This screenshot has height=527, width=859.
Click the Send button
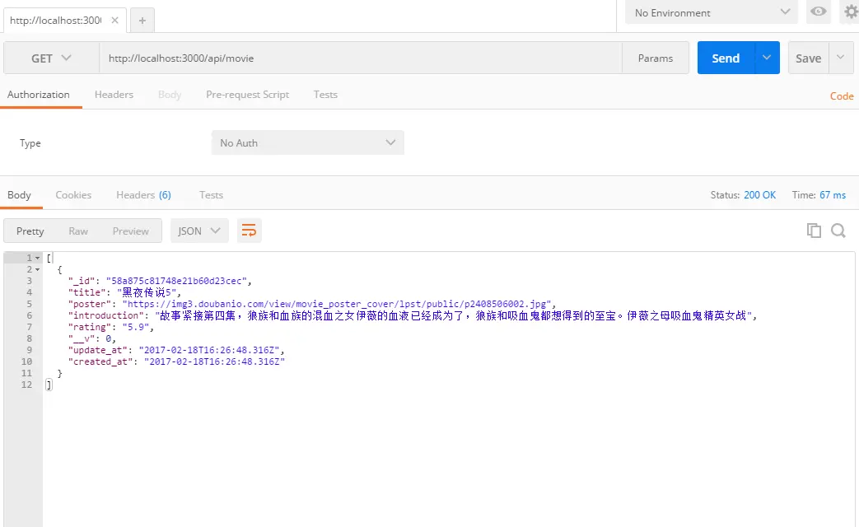tap(726, 58)
